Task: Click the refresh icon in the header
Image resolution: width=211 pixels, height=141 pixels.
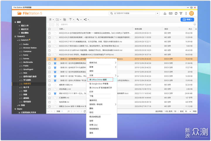Action: pos(176,13)
